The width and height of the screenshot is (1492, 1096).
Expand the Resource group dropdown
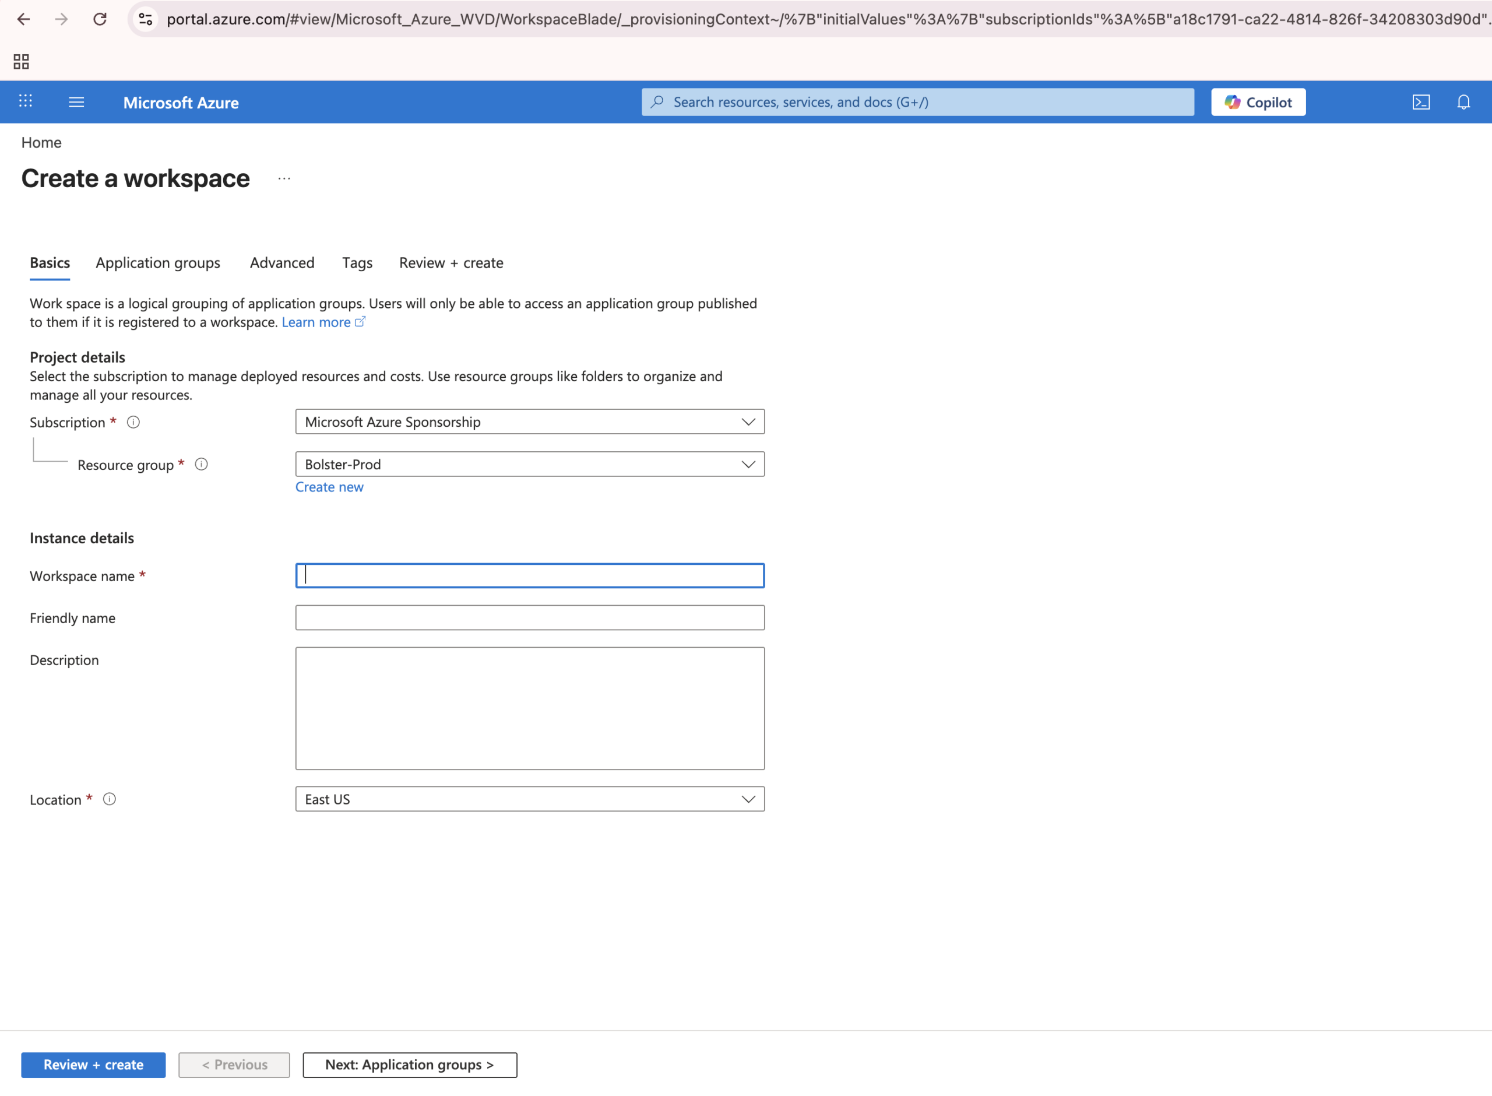[x=529, y=465]
